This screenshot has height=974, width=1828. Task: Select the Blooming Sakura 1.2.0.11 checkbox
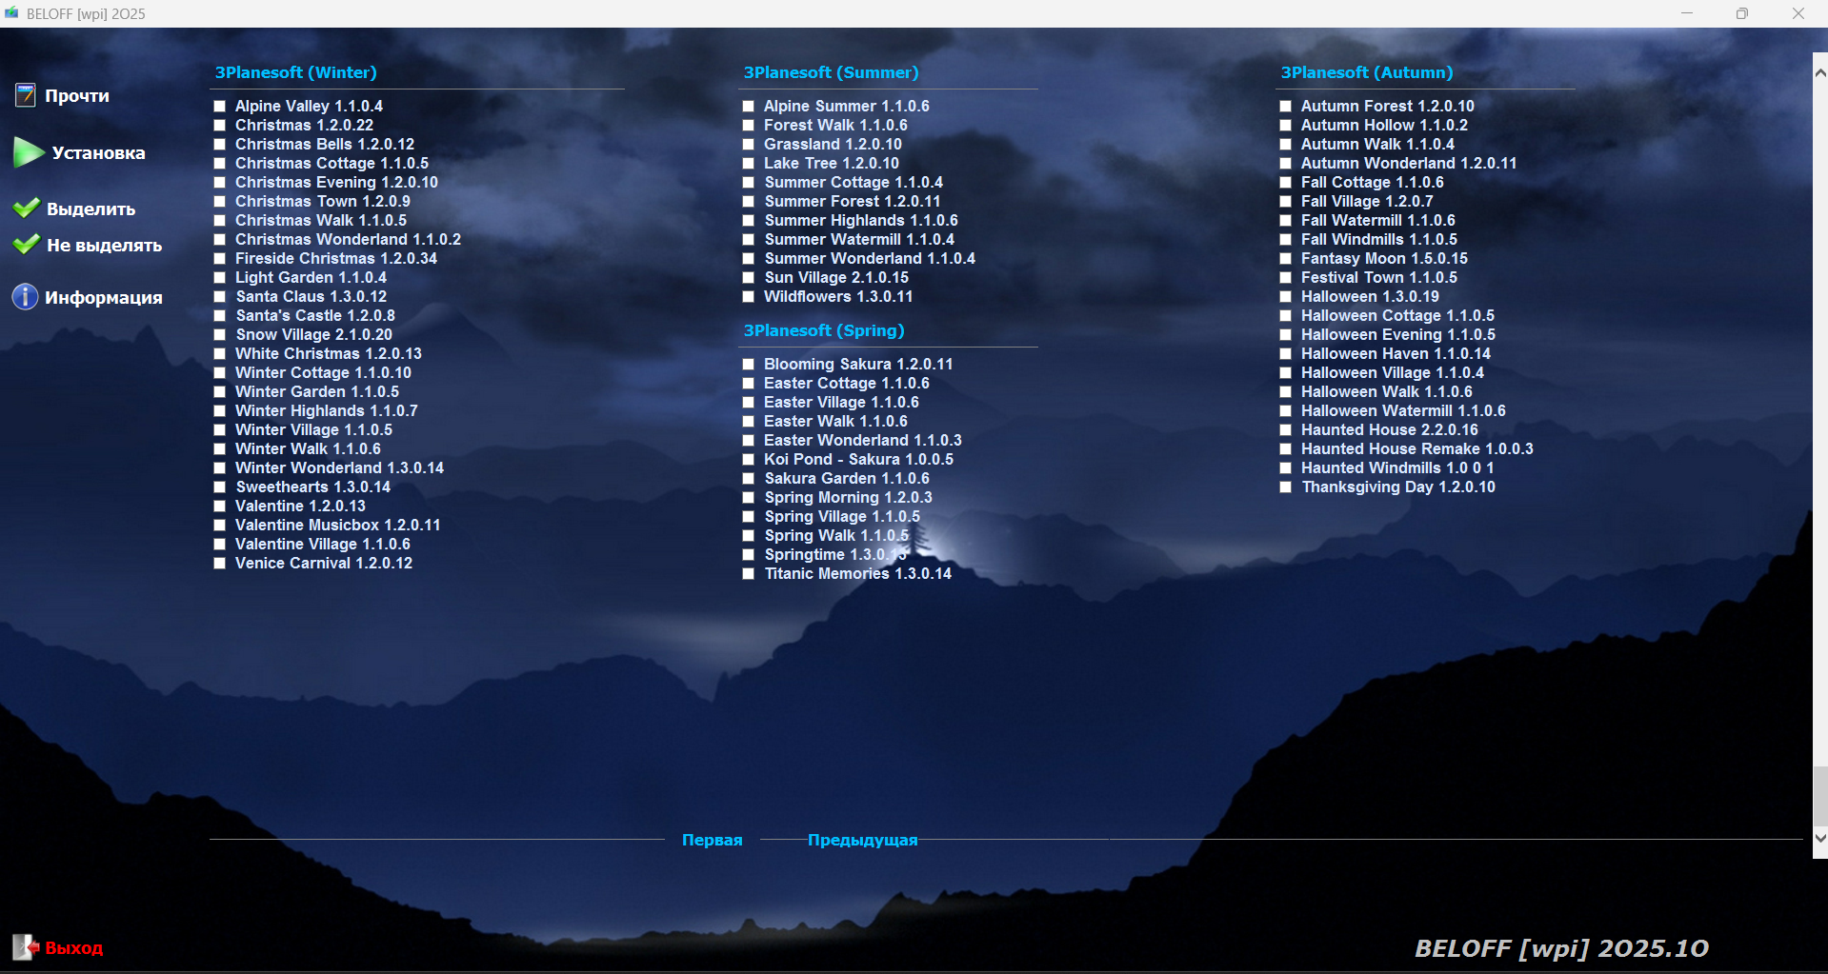click(x=749, y=365)
